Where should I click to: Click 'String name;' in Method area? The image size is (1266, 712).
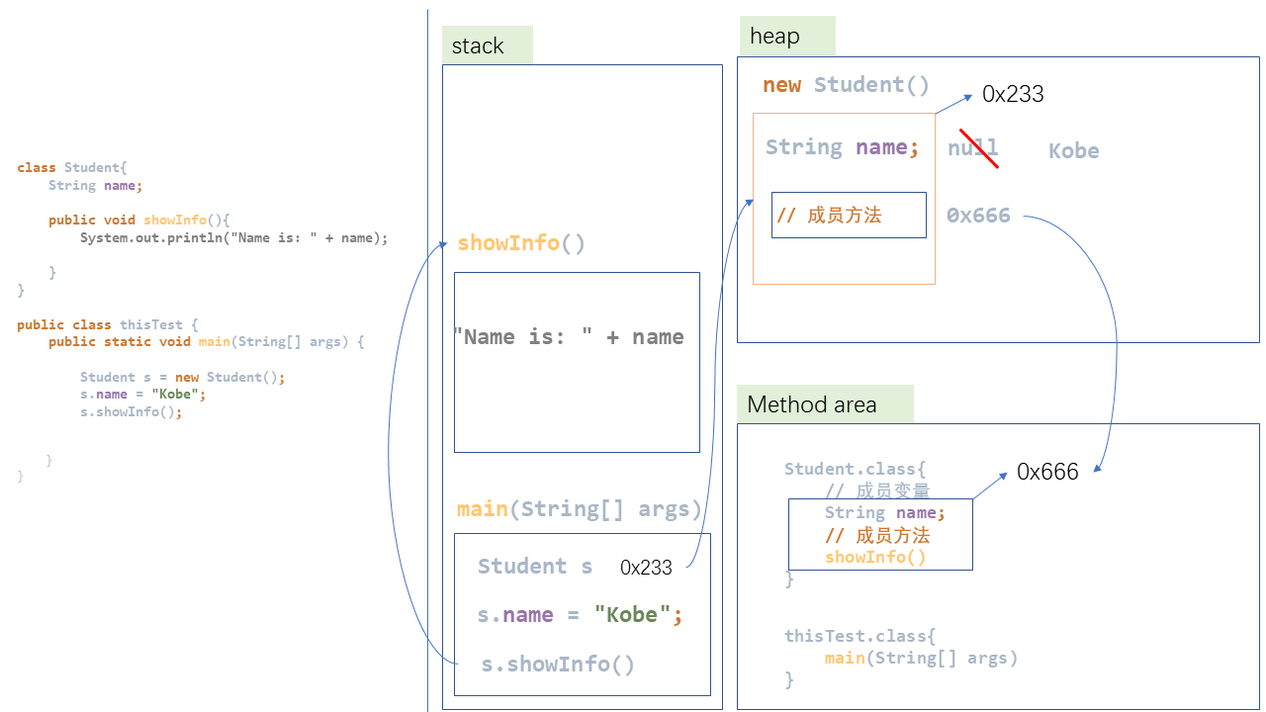point(885,512)
